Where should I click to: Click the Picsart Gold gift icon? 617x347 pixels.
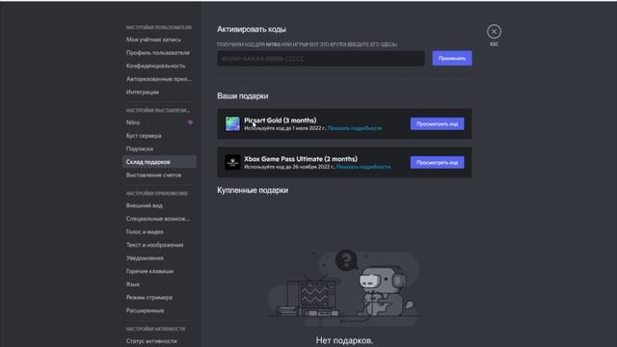(232, 123)
